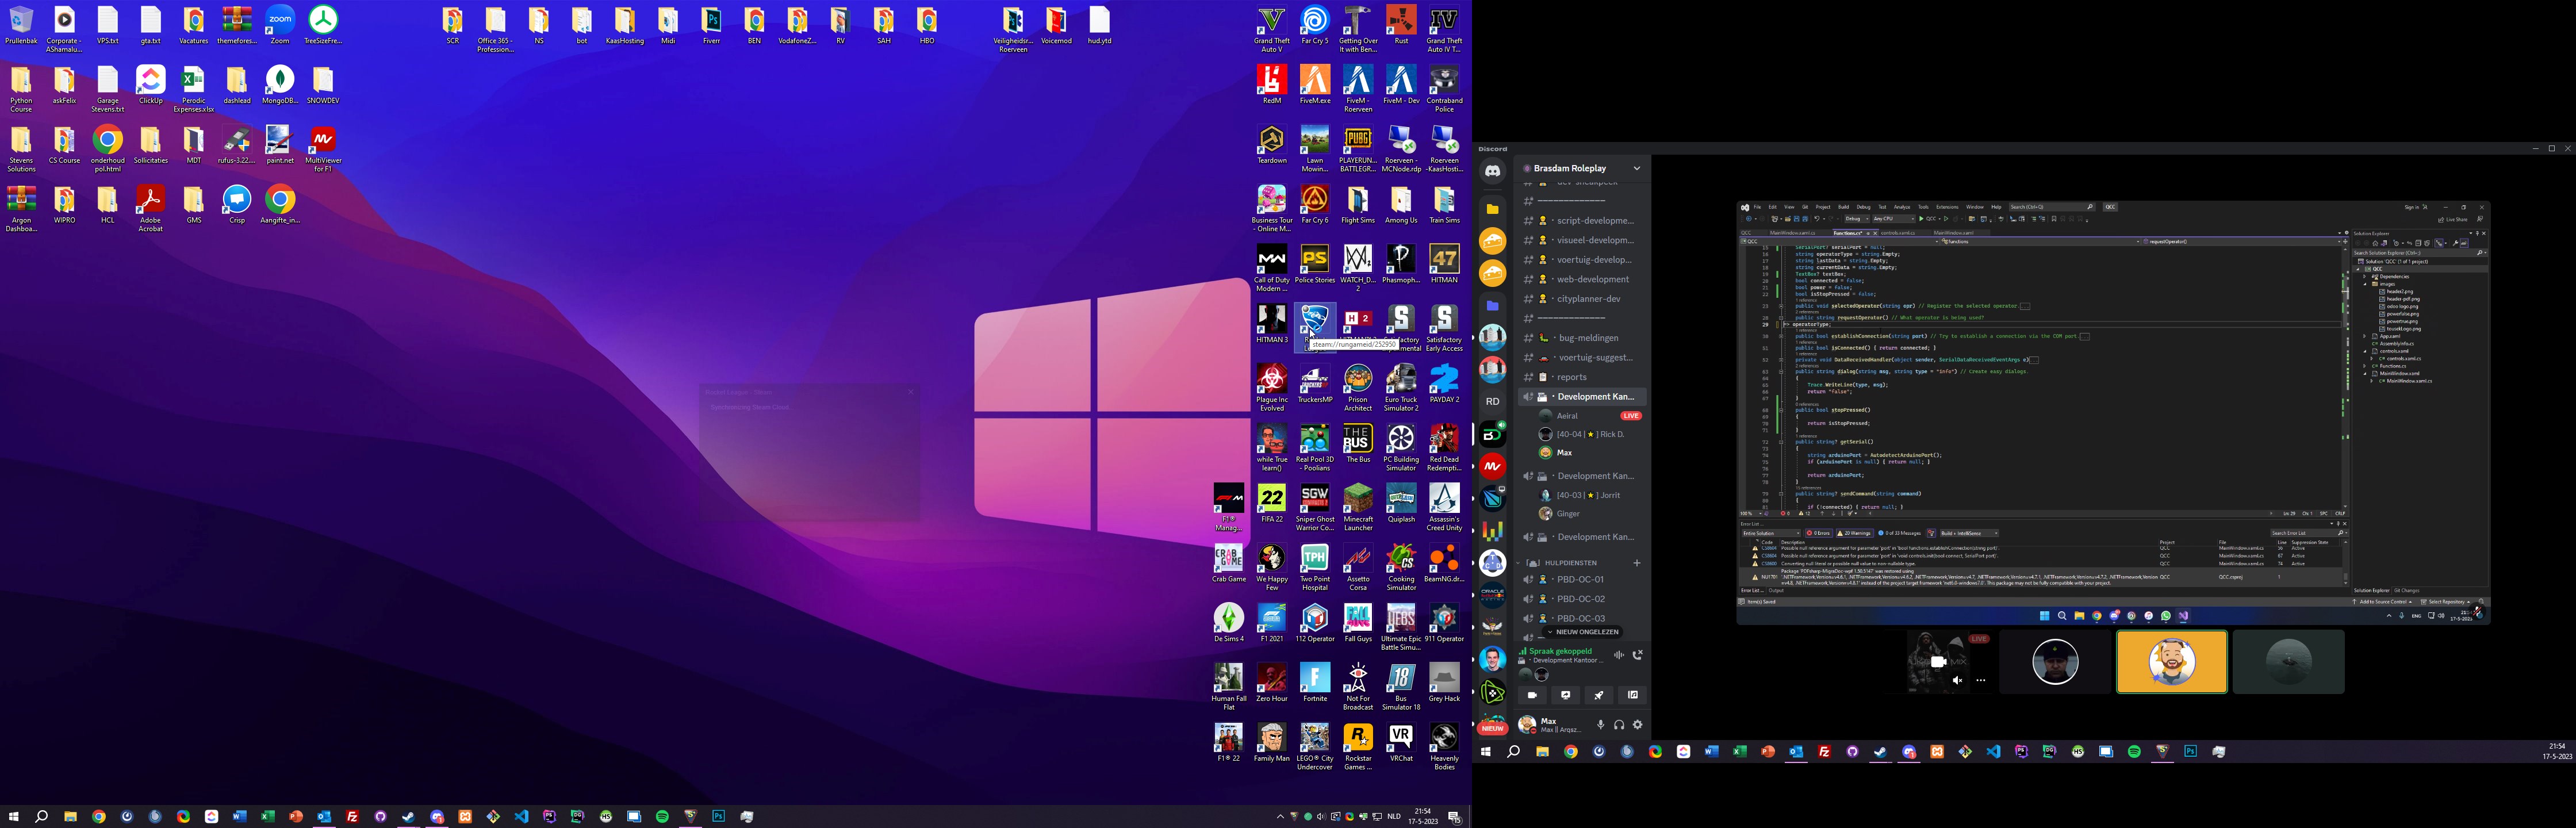Image resolution: width=2576 pixels, height=828 pixels.
Task: Turn on camera in voice controls
Action: click(x=1532, y=695)
